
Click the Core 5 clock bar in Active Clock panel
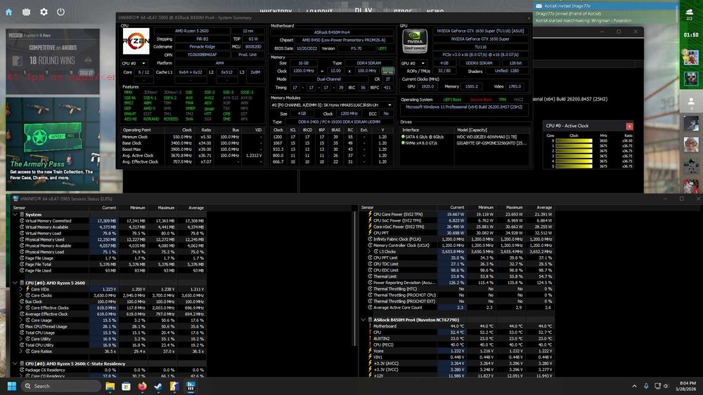[574, 166]
